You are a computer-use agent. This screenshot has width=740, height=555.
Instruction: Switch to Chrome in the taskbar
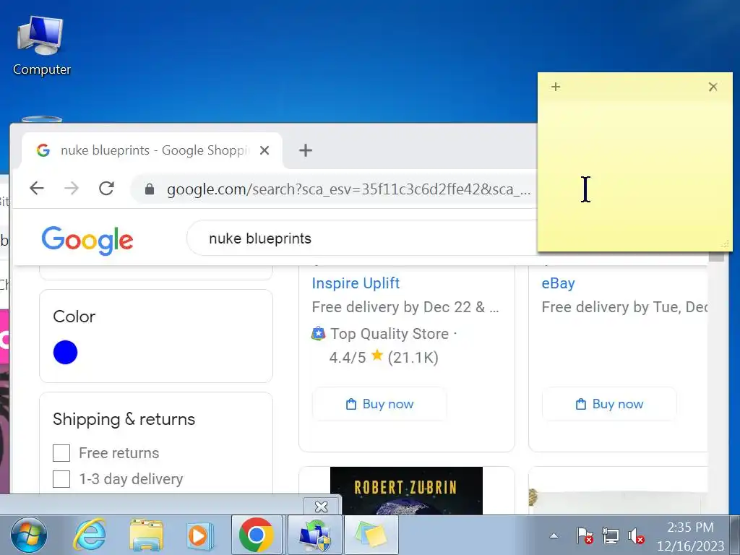(257, 535)
